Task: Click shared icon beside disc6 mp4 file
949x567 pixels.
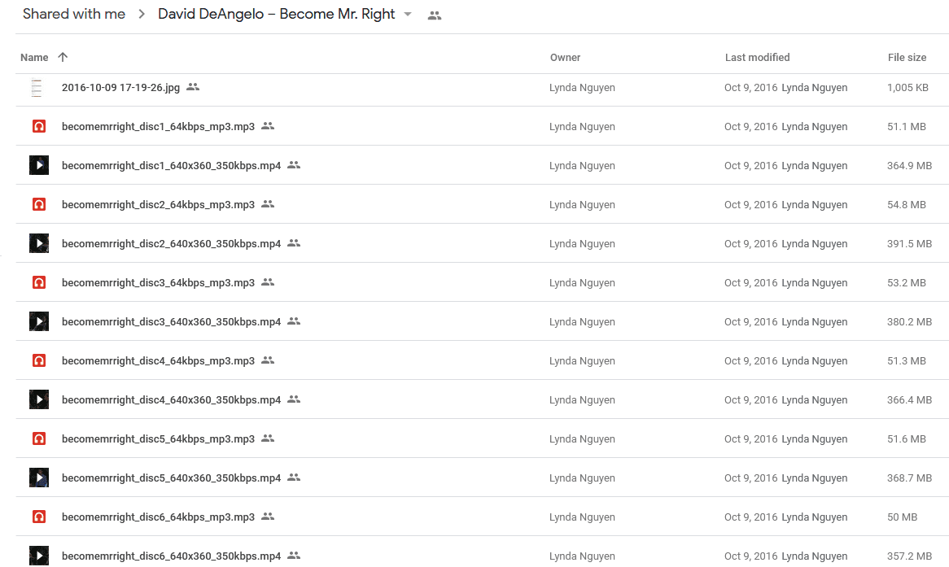Action: click(x=294, y=555)
